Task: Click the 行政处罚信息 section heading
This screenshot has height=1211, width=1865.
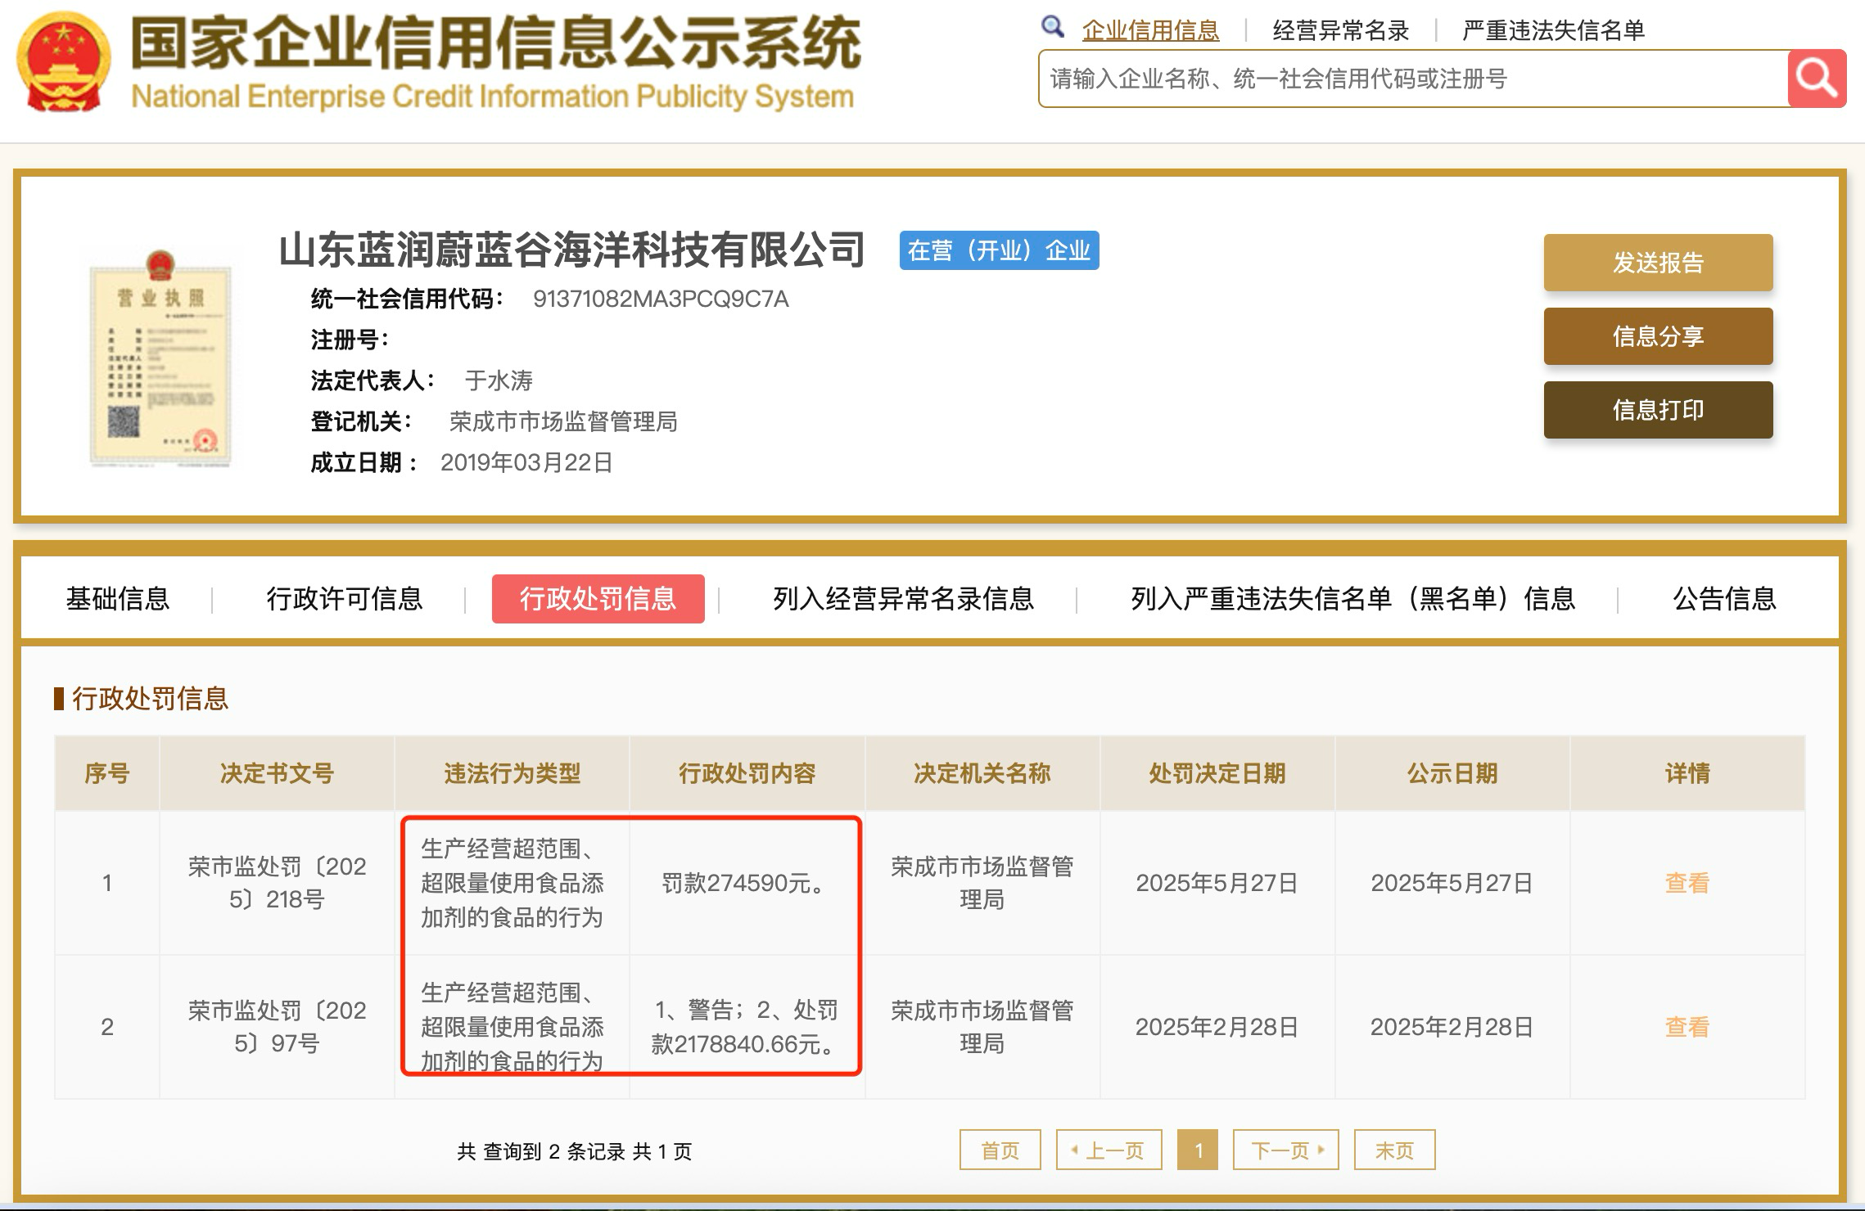Action: (x=150, y=699)
